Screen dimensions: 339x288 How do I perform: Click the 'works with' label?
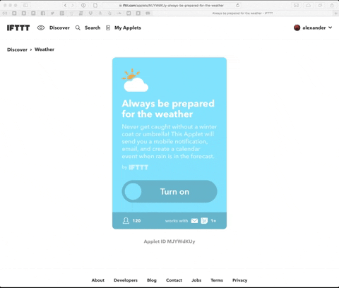pyautogui.click(x=177, y=221)
